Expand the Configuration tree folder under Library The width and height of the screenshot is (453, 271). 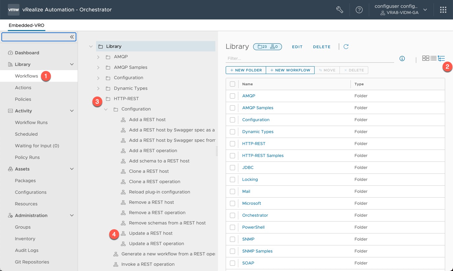click(x=98, y=78)
